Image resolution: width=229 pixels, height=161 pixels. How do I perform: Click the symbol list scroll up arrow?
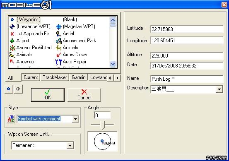[113, 20]
